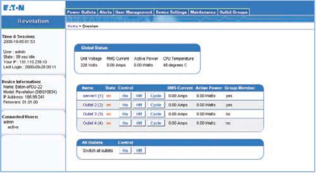
Task: Turn on Outlet 4
Action: pos(125,123)
